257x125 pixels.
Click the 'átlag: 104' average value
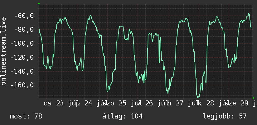tap(123, 116)
